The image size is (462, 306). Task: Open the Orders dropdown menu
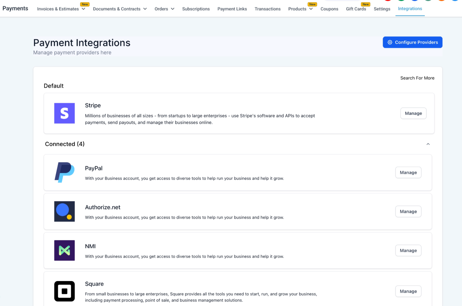click(165, 9)
